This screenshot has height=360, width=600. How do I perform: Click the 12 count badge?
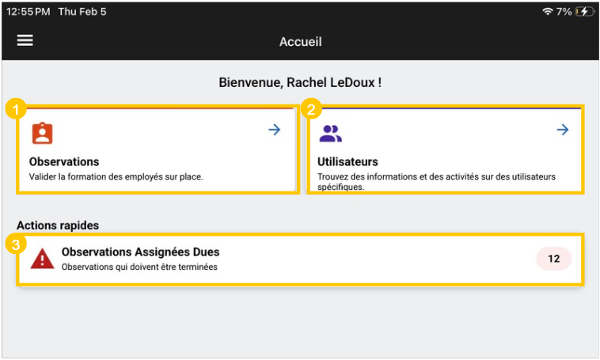click(x=553, y=259)
